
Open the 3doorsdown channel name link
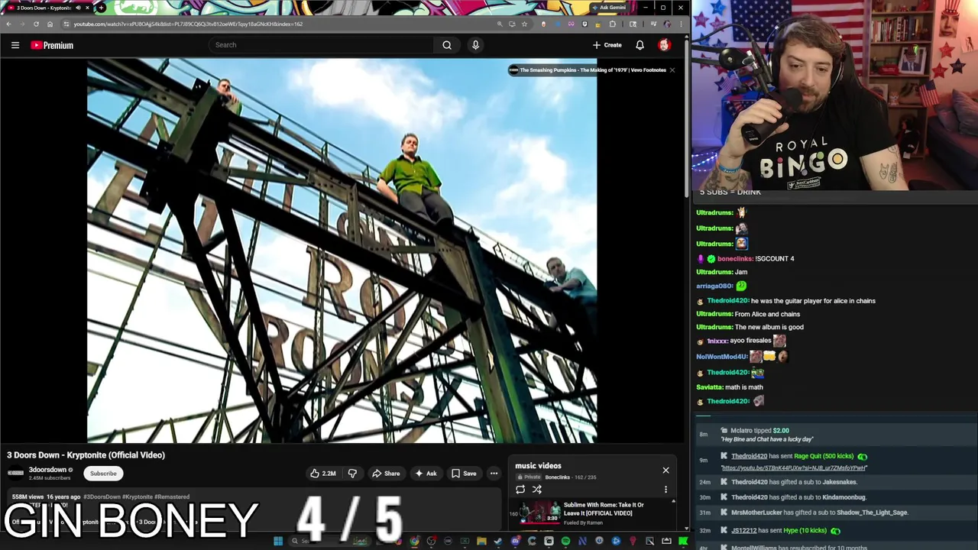[x=47, y=470]
